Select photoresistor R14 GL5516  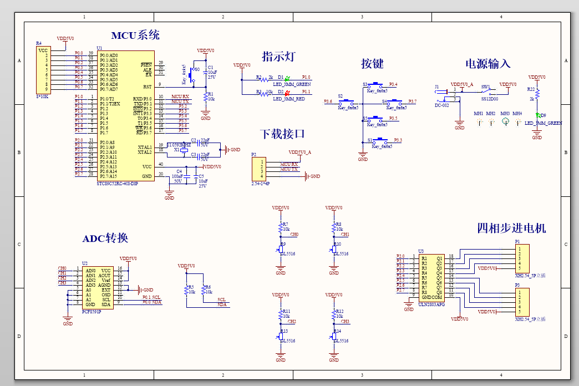click(334, 337)
